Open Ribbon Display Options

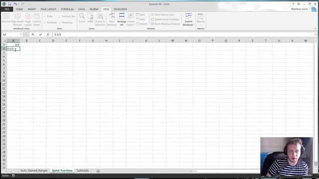pyautogui.click(x=299, y=4)
